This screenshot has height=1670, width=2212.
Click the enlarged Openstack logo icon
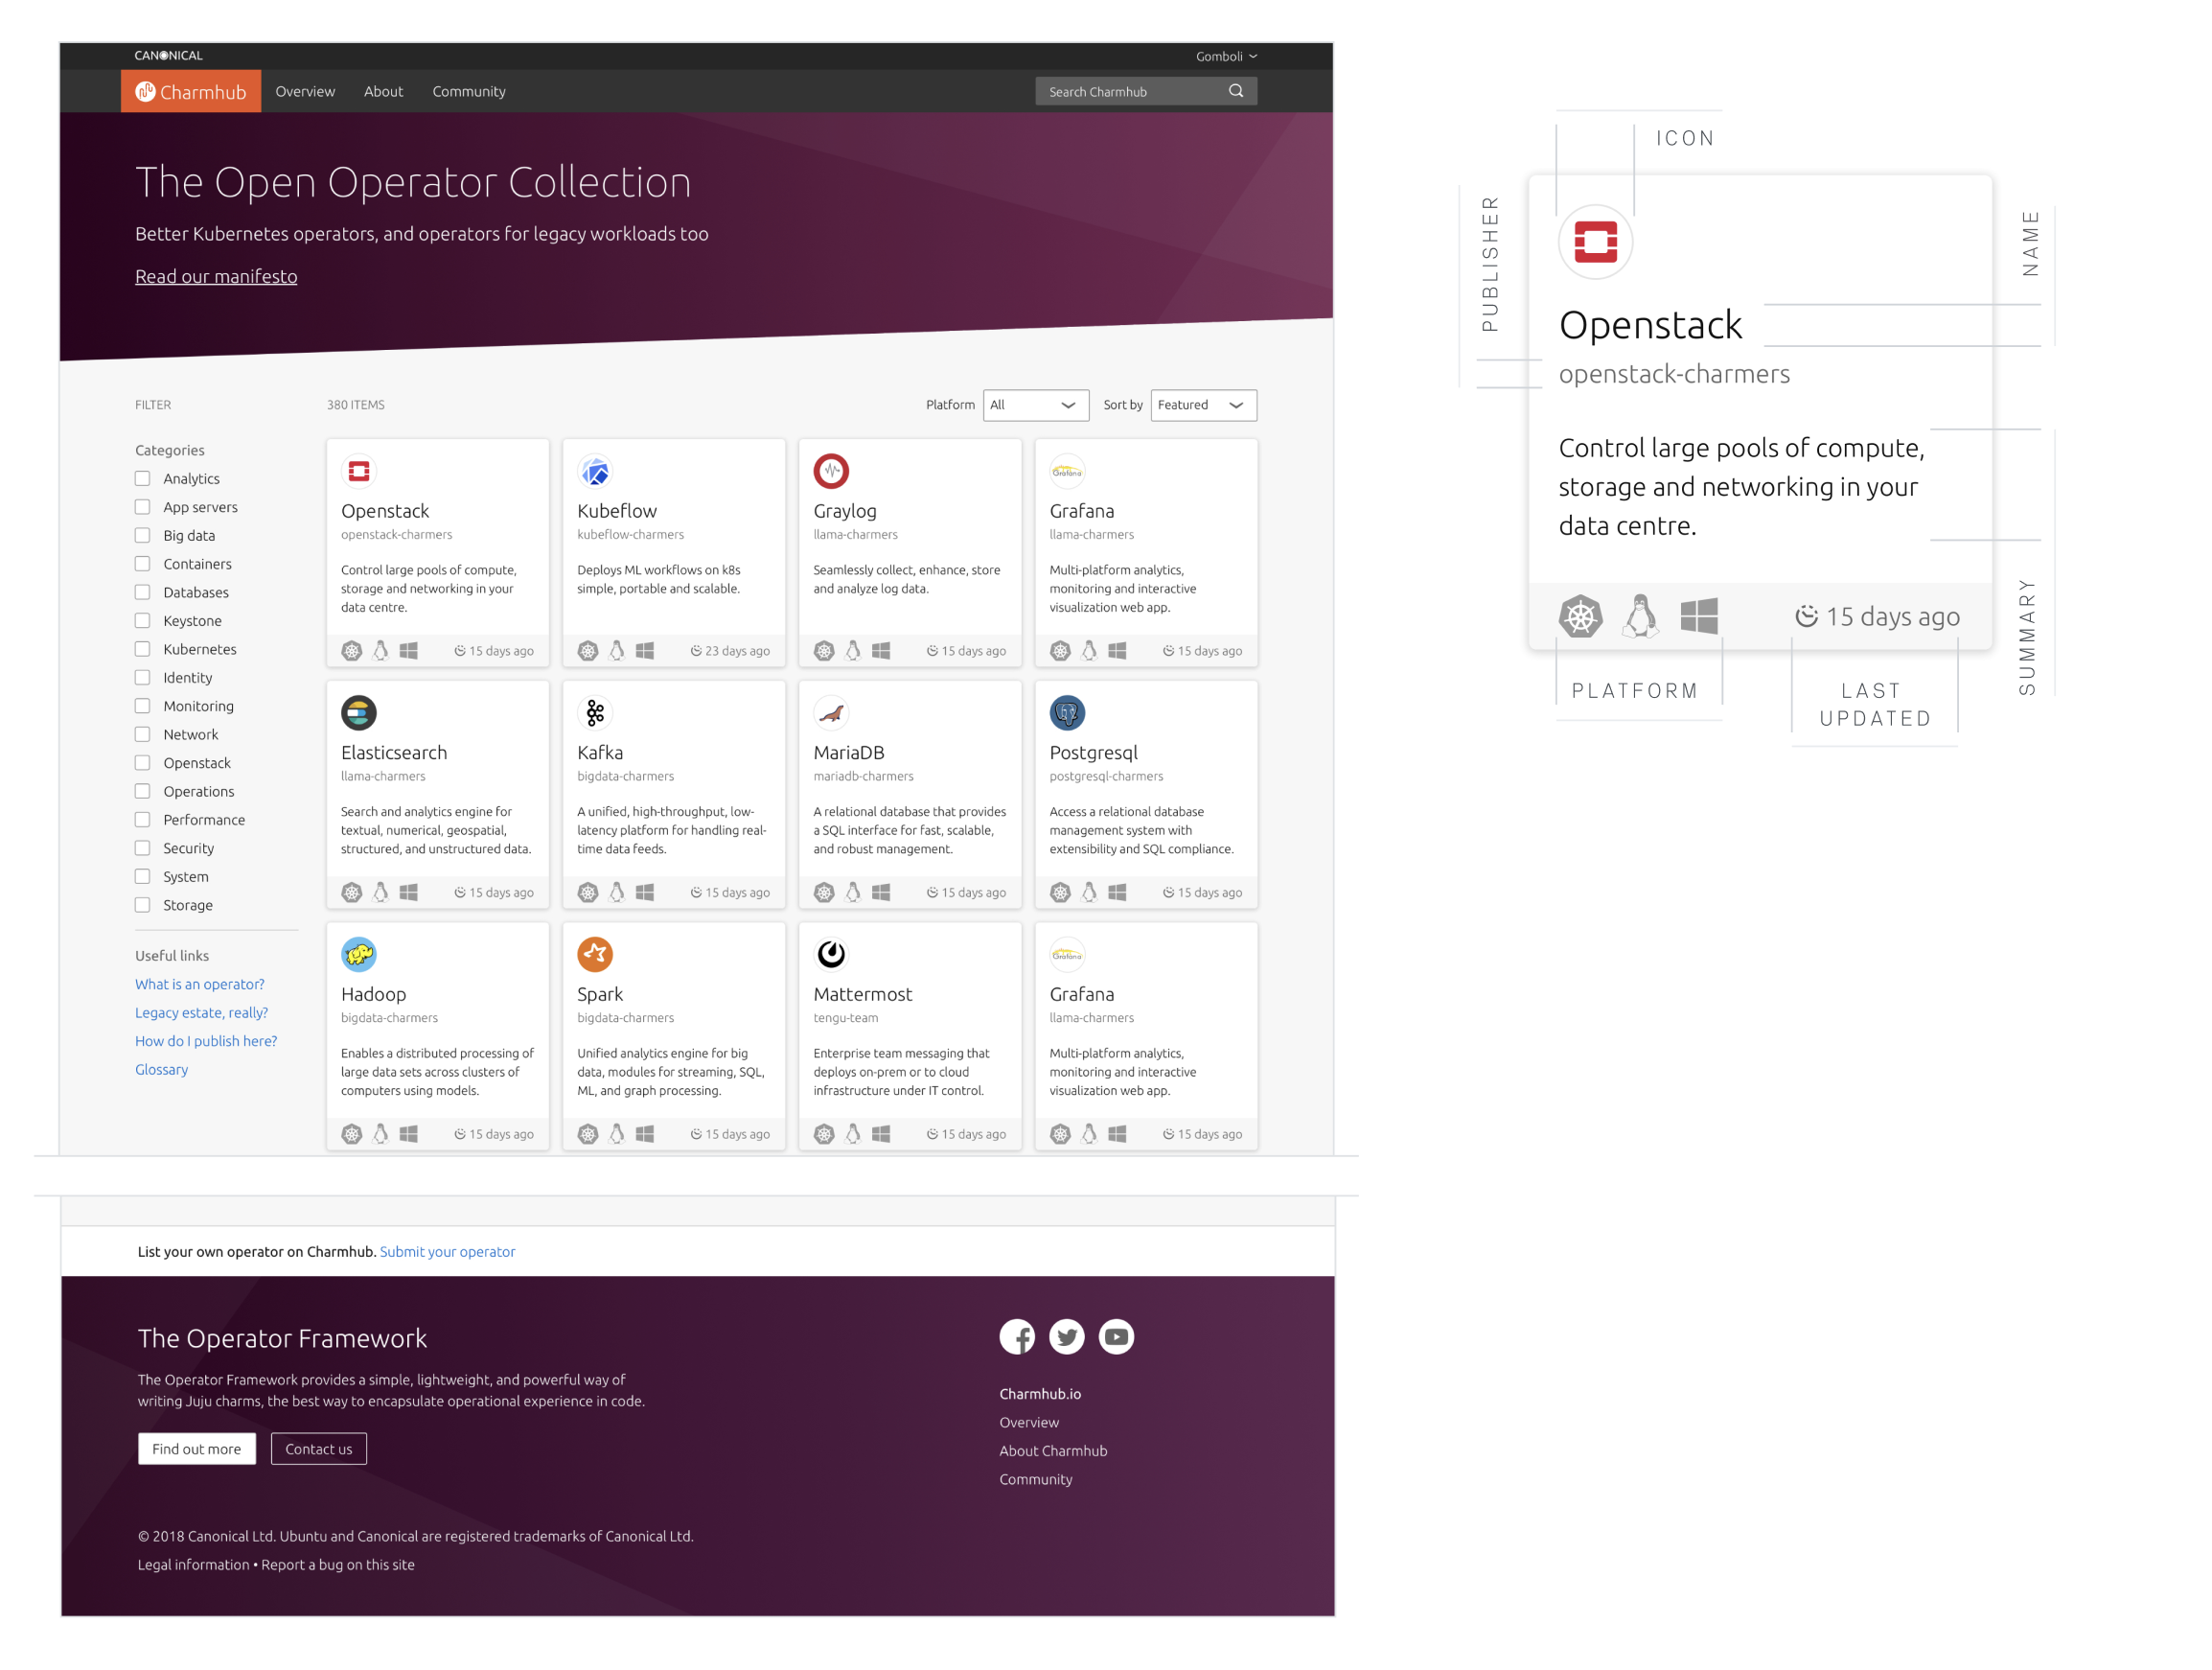click(1596, 242)
